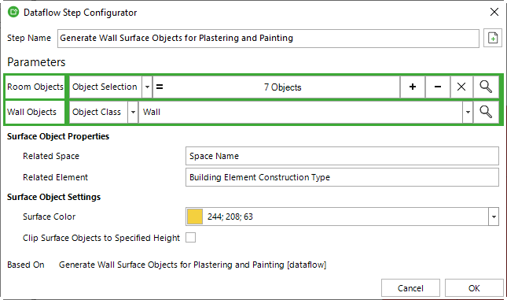Click the Related Space field
507x300 pixels.
(x=342, y=156)
